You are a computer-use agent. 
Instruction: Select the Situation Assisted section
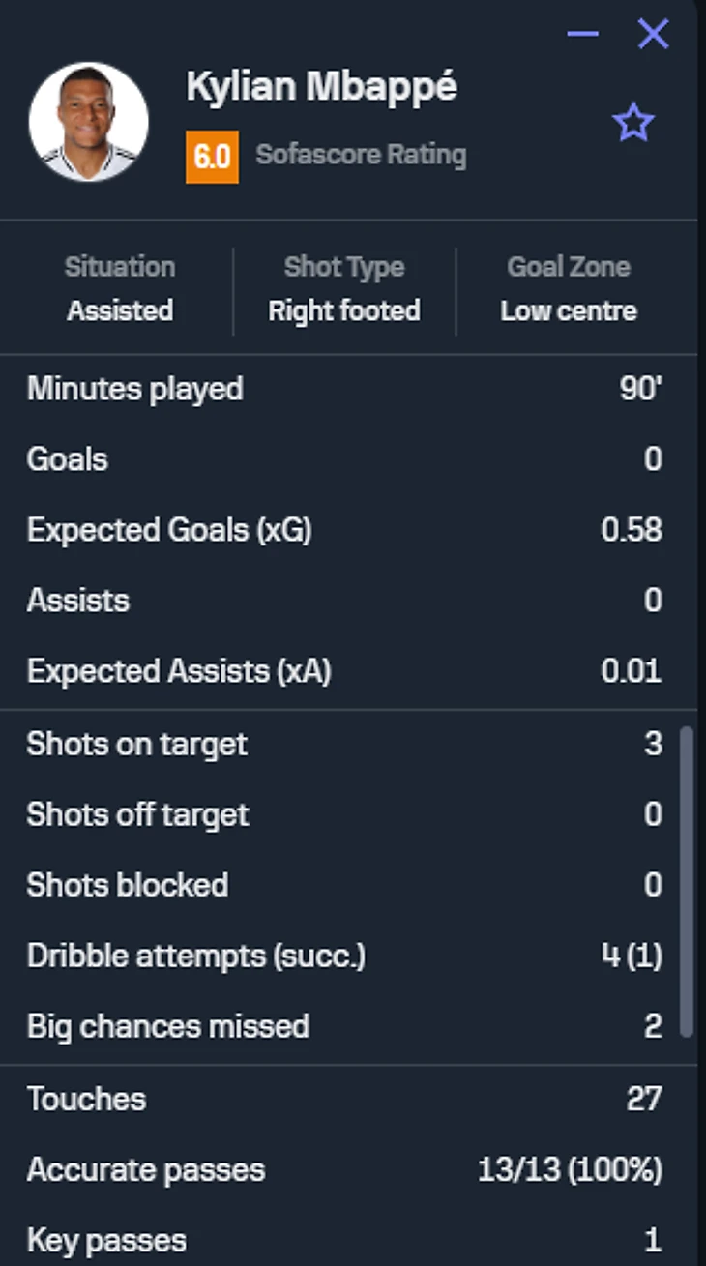pos(120,289)
